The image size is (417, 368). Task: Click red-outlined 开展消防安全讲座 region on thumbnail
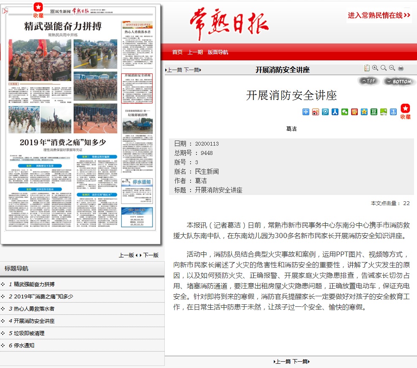pos(137,88)
